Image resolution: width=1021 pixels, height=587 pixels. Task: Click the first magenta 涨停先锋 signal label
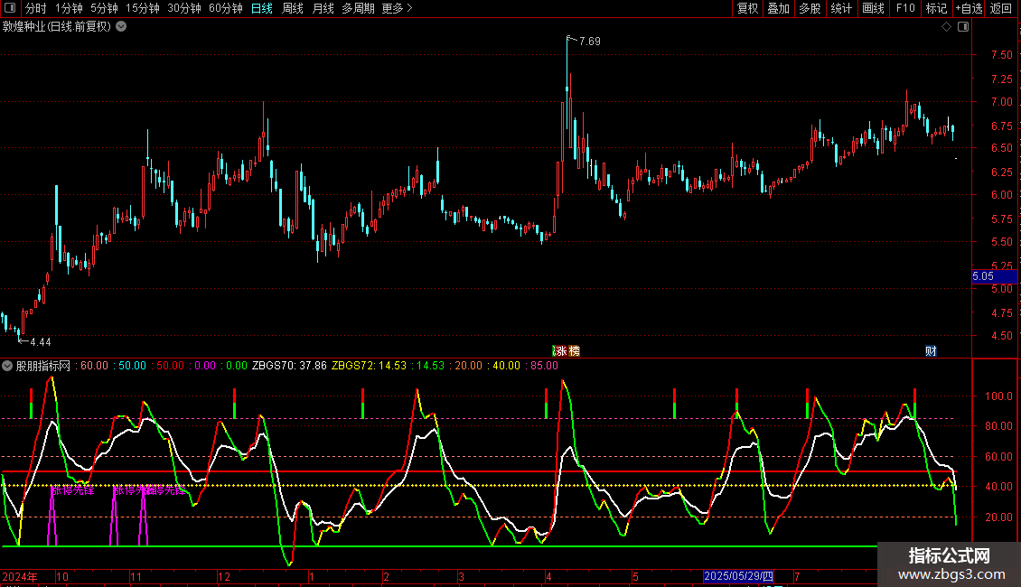(x=72, y=490)
